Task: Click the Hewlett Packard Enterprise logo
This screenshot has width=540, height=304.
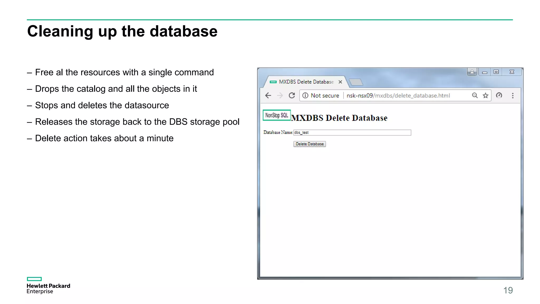Action: tap(48, 285)
